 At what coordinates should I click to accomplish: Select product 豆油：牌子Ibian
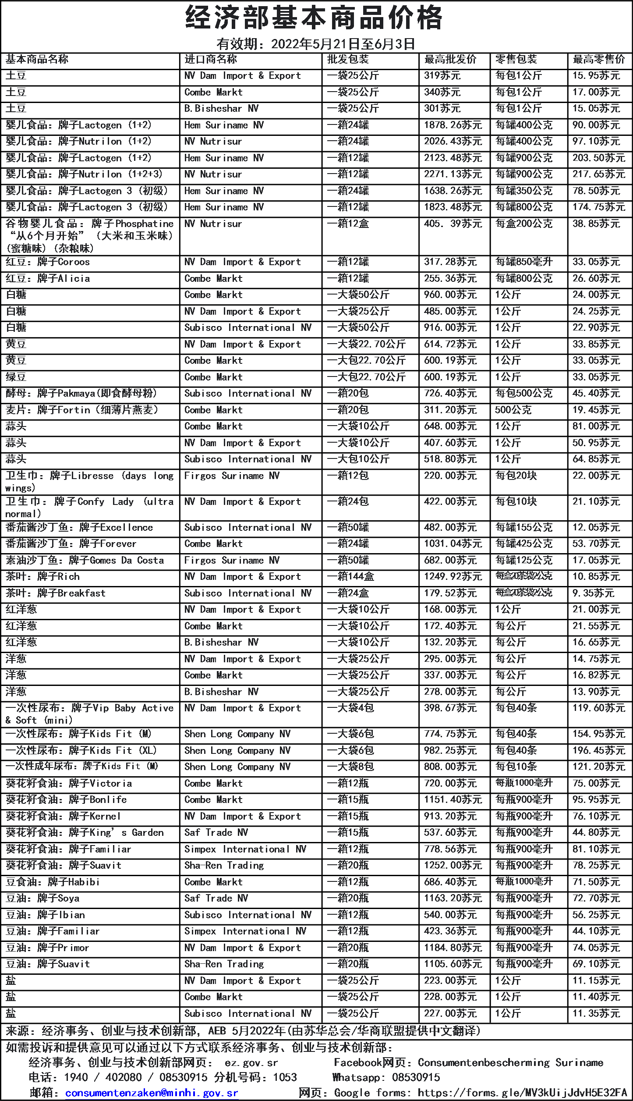45,915
